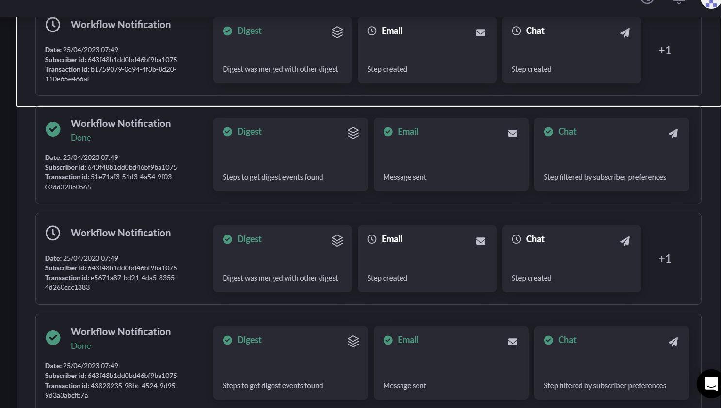Open the Email "Message sent" step for transaction 51e71af3

coord(450,155)
